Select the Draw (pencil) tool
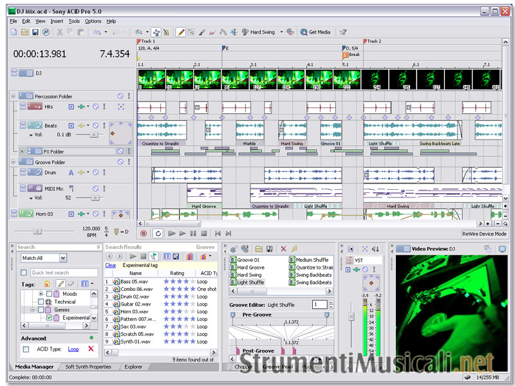Image resolution: width=515 pixels, height=386 pixels. (x=181, y=32)
